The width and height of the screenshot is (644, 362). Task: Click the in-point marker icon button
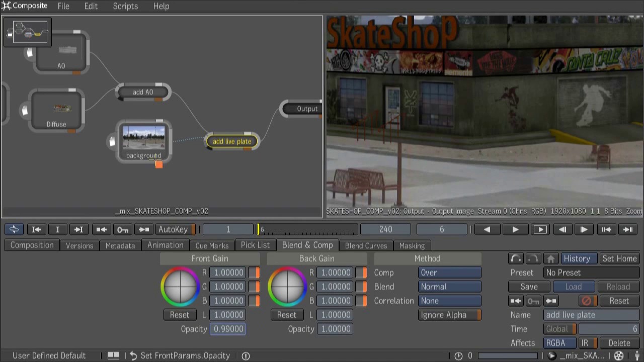pos(57,229)
